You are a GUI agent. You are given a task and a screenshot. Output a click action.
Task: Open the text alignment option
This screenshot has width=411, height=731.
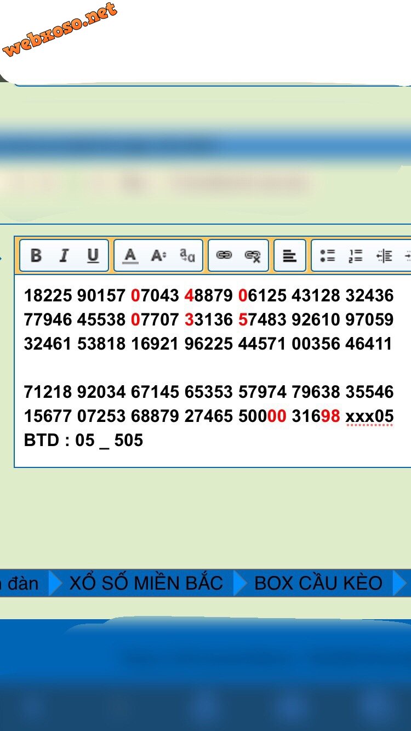pyautogui.click(x=289, y=255)
